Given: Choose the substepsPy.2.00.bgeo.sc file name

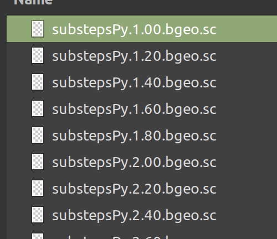Looking at the screenshot, I should coord(134,163).
